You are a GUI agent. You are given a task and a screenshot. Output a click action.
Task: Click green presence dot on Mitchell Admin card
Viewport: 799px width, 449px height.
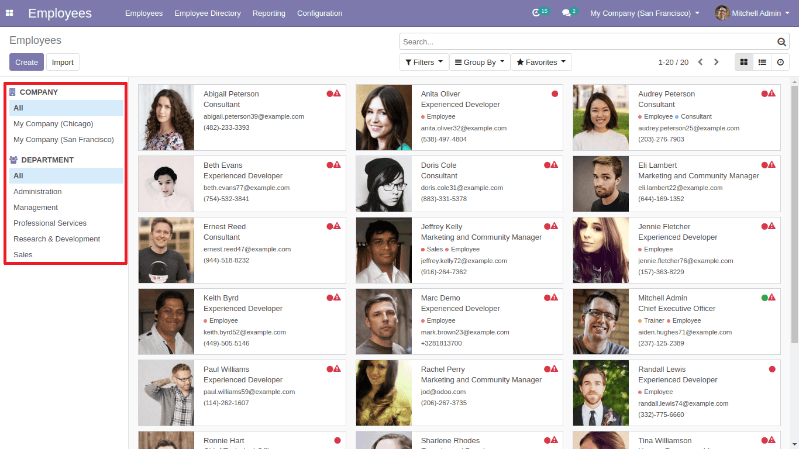764,298
